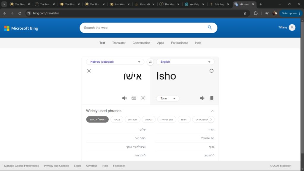Select the בסיסי phrase category chip
The image size is (304, 171).
click(x=117, y=120)
